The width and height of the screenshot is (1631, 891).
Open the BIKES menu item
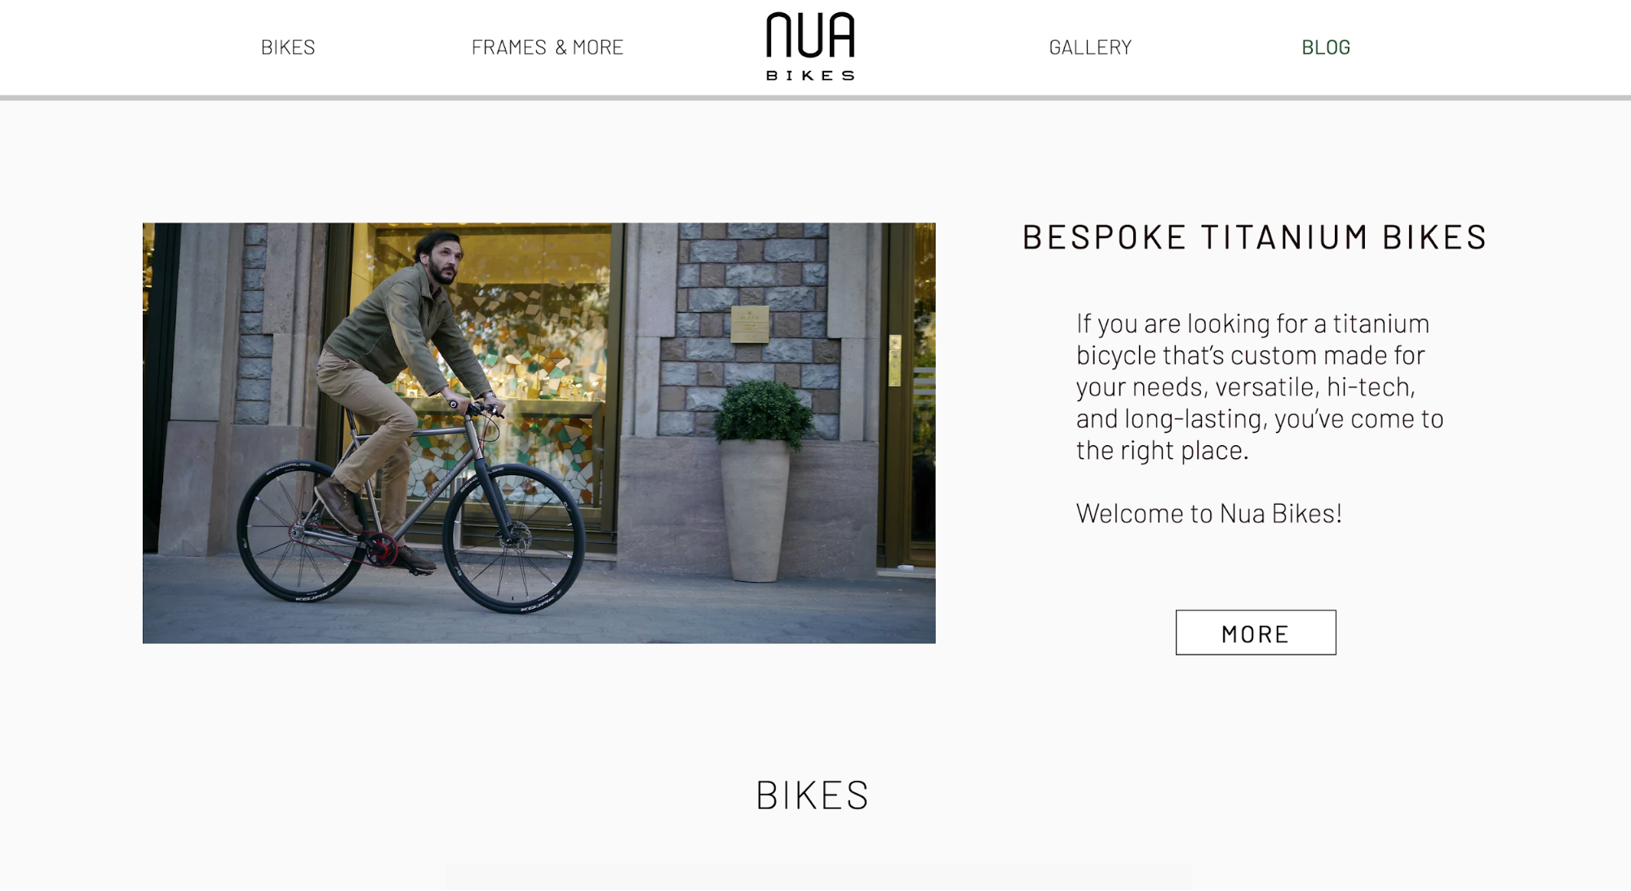(x=288, y=47)
